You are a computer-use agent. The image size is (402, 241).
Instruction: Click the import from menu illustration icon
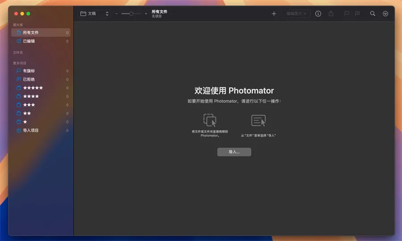[x=258, y=120]
